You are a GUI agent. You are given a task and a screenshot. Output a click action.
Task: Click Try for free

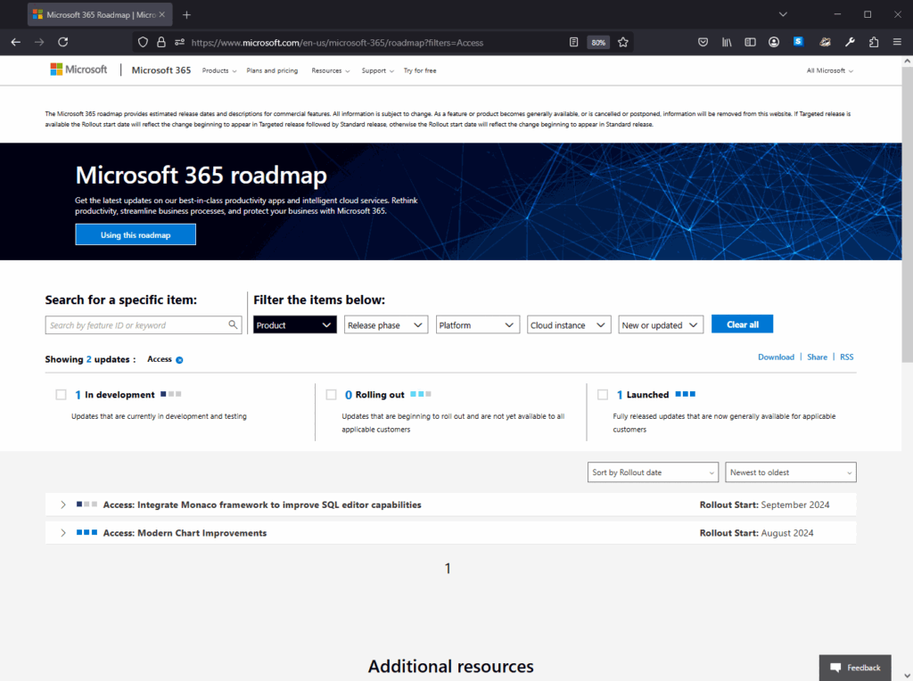420,70
